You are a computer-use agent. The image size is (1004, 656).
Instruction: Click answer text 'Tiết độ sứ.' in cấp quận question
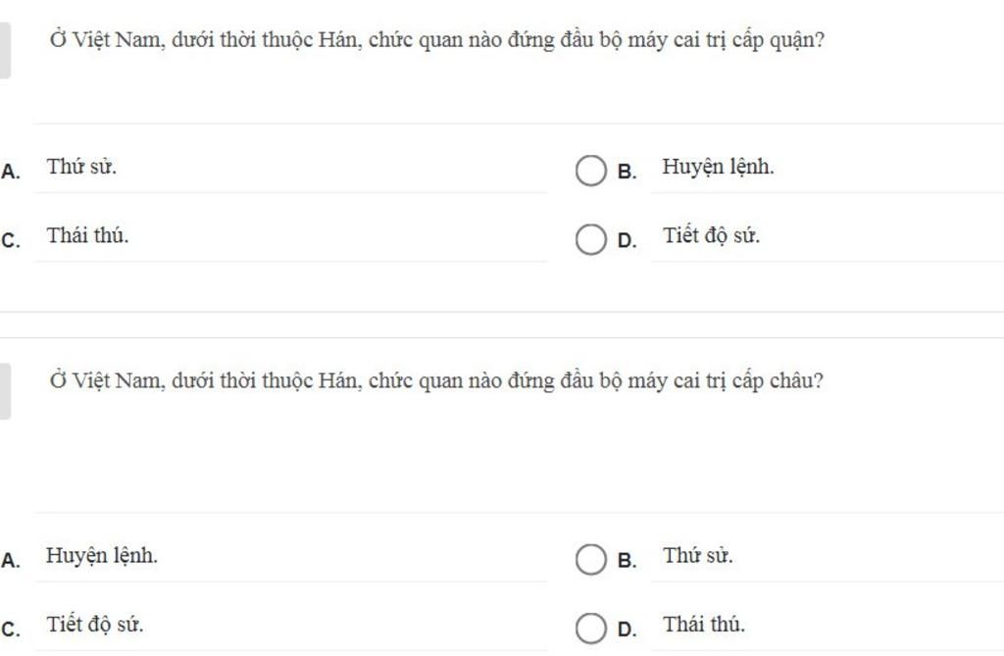pyautogui.click(x=711, y=235)
